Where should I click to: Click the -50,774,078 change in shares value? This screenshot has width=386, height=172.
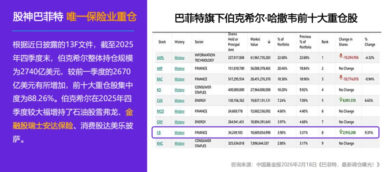[351, 79]
